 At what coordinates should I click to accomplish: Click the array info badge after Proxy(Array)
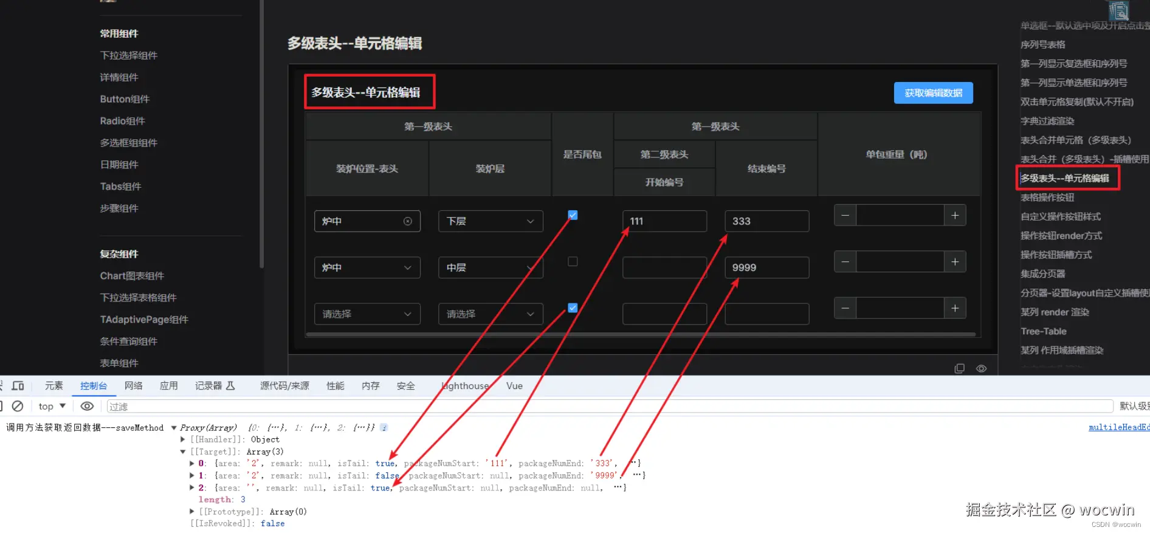click(384, 427)
